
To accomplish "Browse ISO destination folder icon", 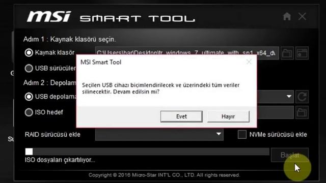I will point(302,112).
